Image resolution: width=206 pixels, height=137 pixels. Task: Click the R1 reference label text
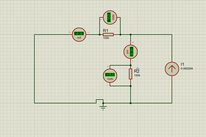pos(106,31)
